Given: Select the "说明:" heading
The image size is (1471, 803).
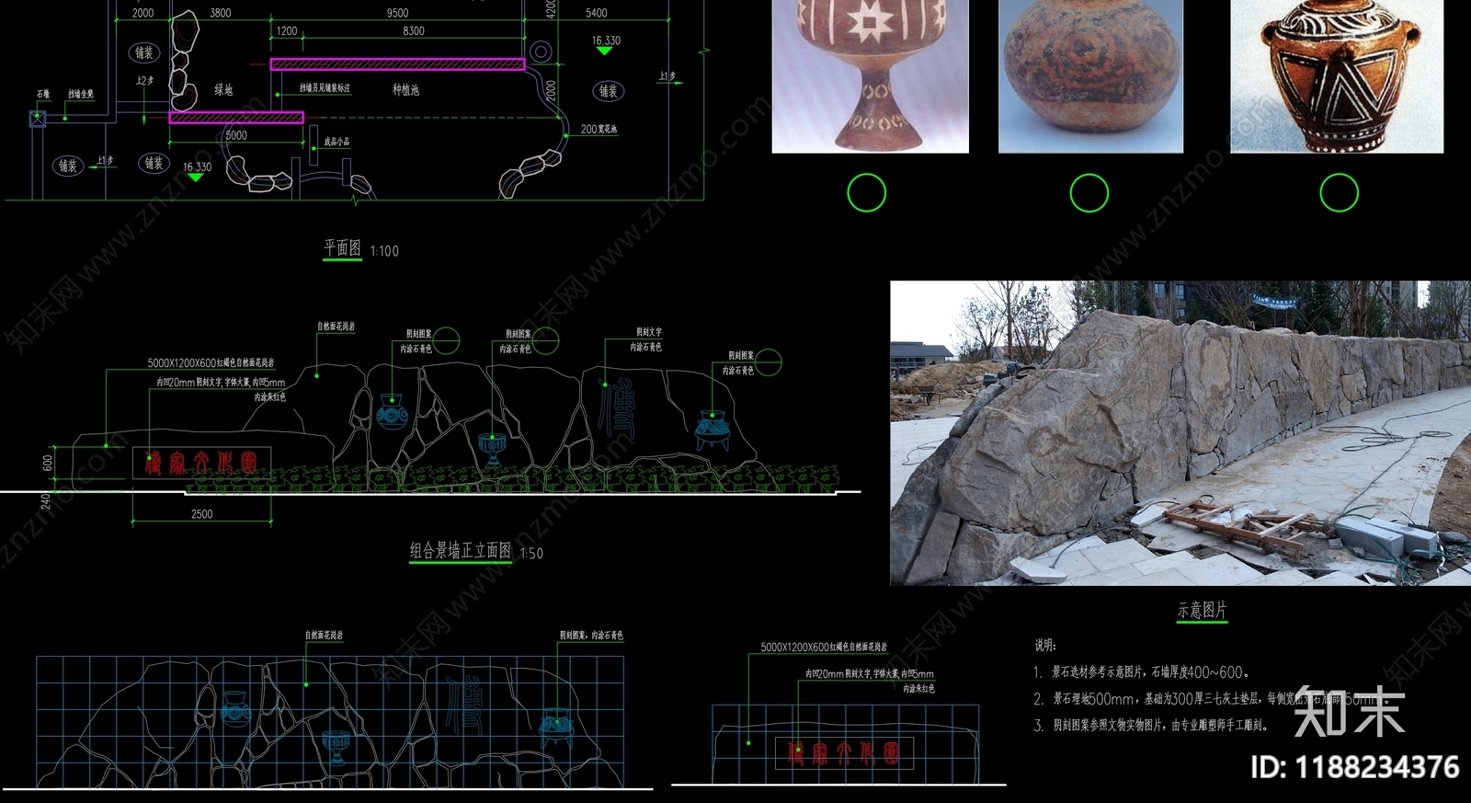Looking at the screenshot, I should pyautogui.click(x=1045, y=645).
